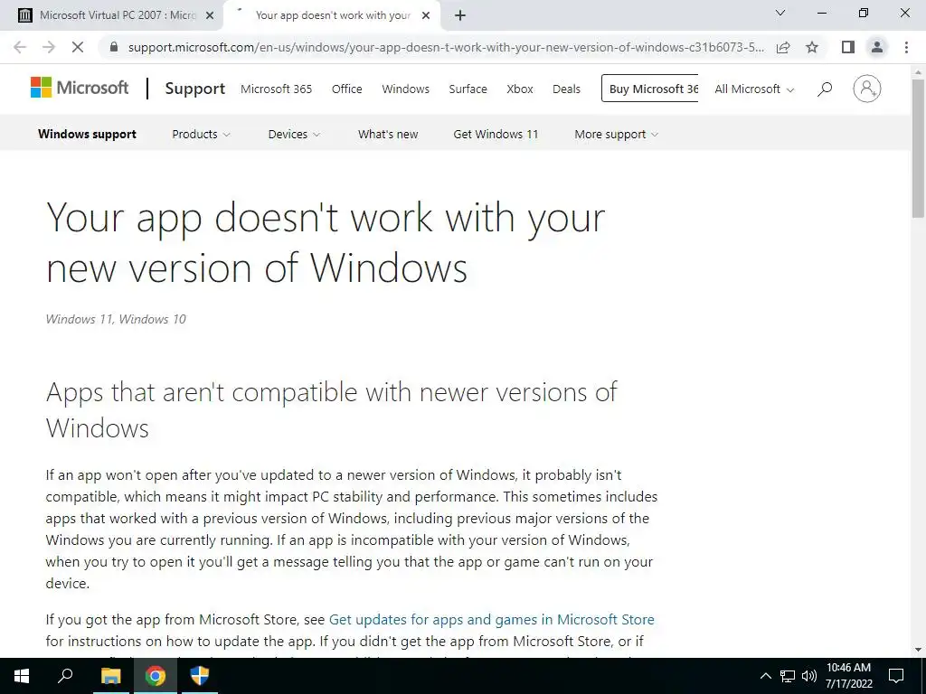Image resolution: width=926 pixels, height=694 pixels.
Task: Click the scrollbar down arrow
Action: (919, 650)
